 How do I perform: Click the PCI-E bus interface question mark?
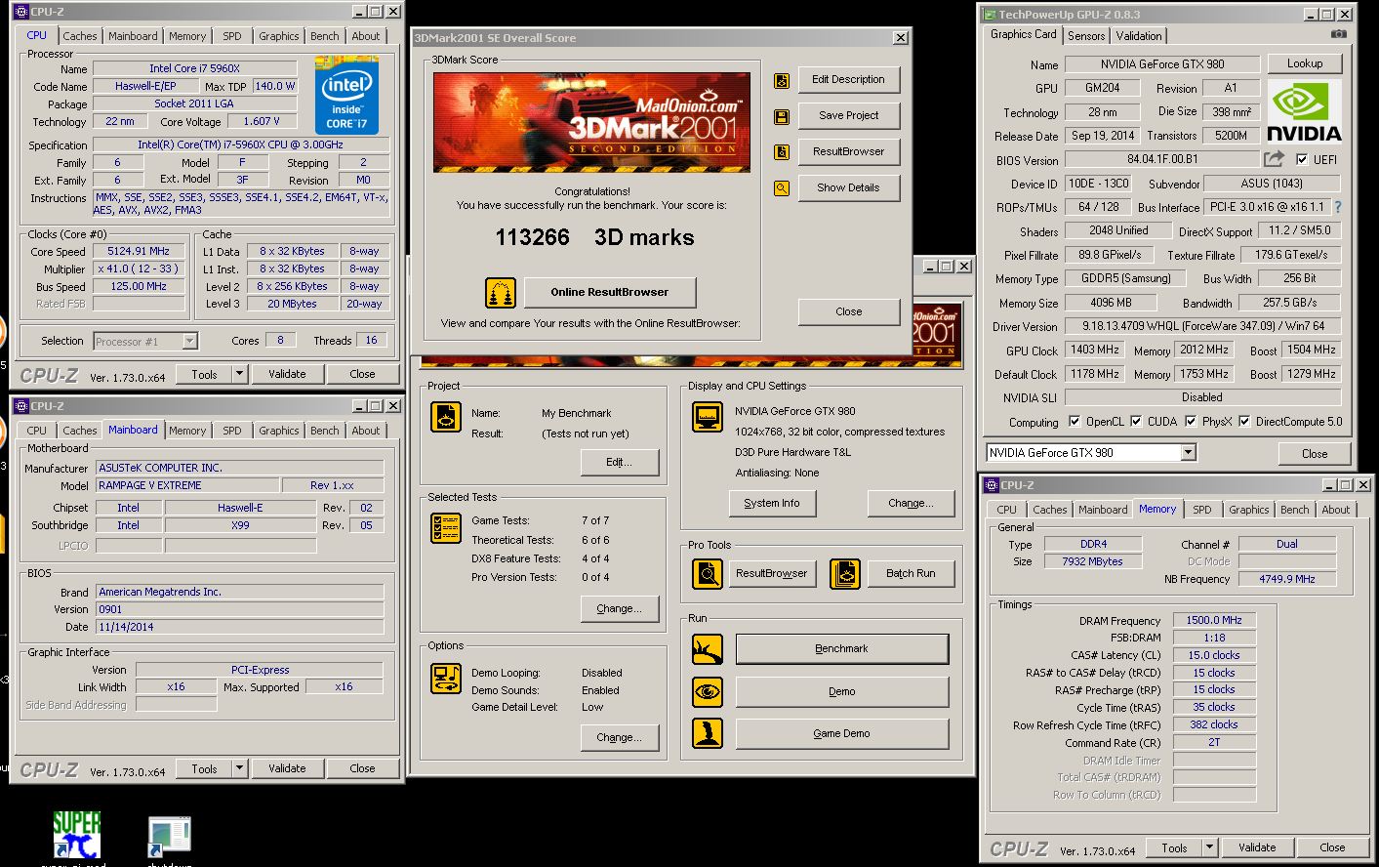1337,207
